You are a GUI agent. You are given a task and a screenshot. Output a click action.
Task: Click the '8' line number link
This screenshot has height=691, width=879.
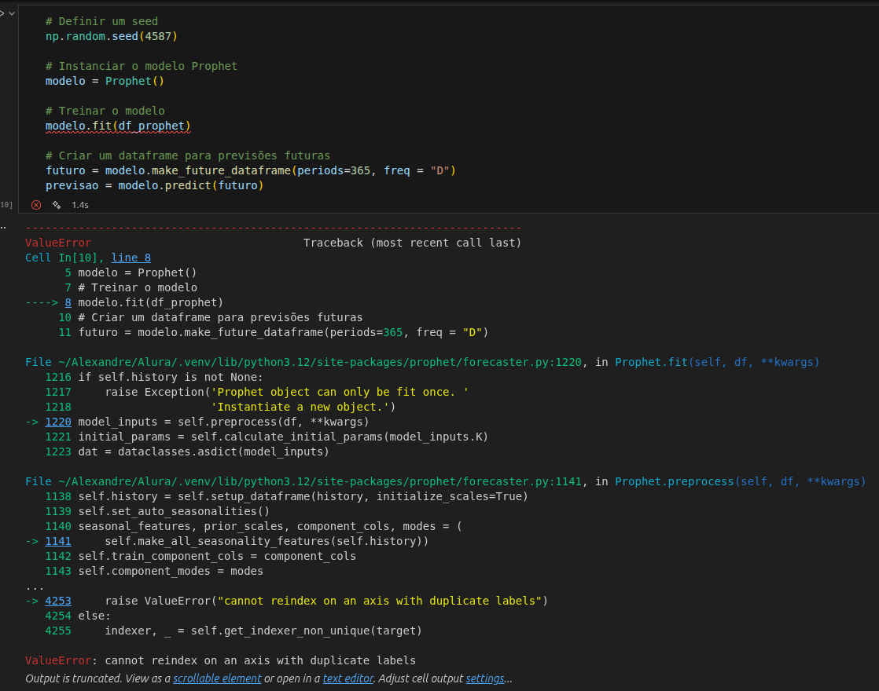(x=68, y=302)
